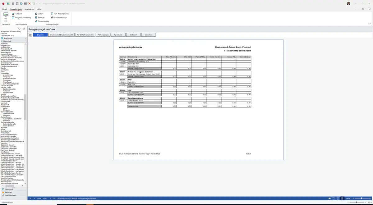Open Zusatzmodule in ribbon
The image size is (373, 205).
42,21
